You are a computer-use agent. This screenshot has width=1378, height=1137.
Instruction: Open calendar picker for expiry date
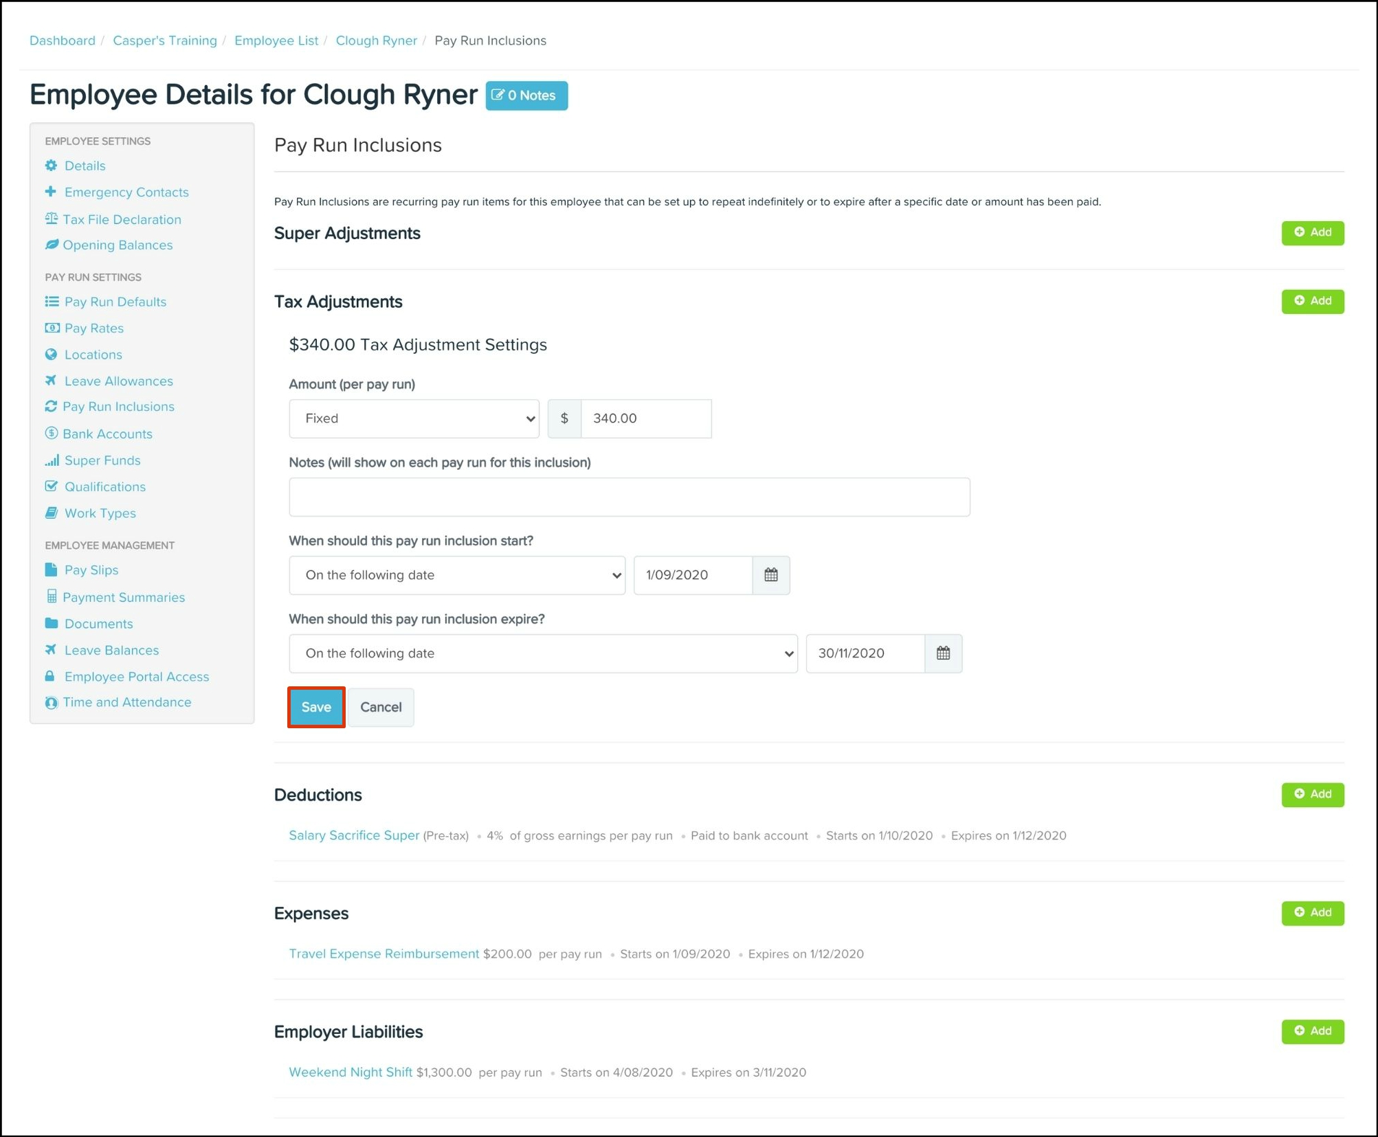point(943,653)
